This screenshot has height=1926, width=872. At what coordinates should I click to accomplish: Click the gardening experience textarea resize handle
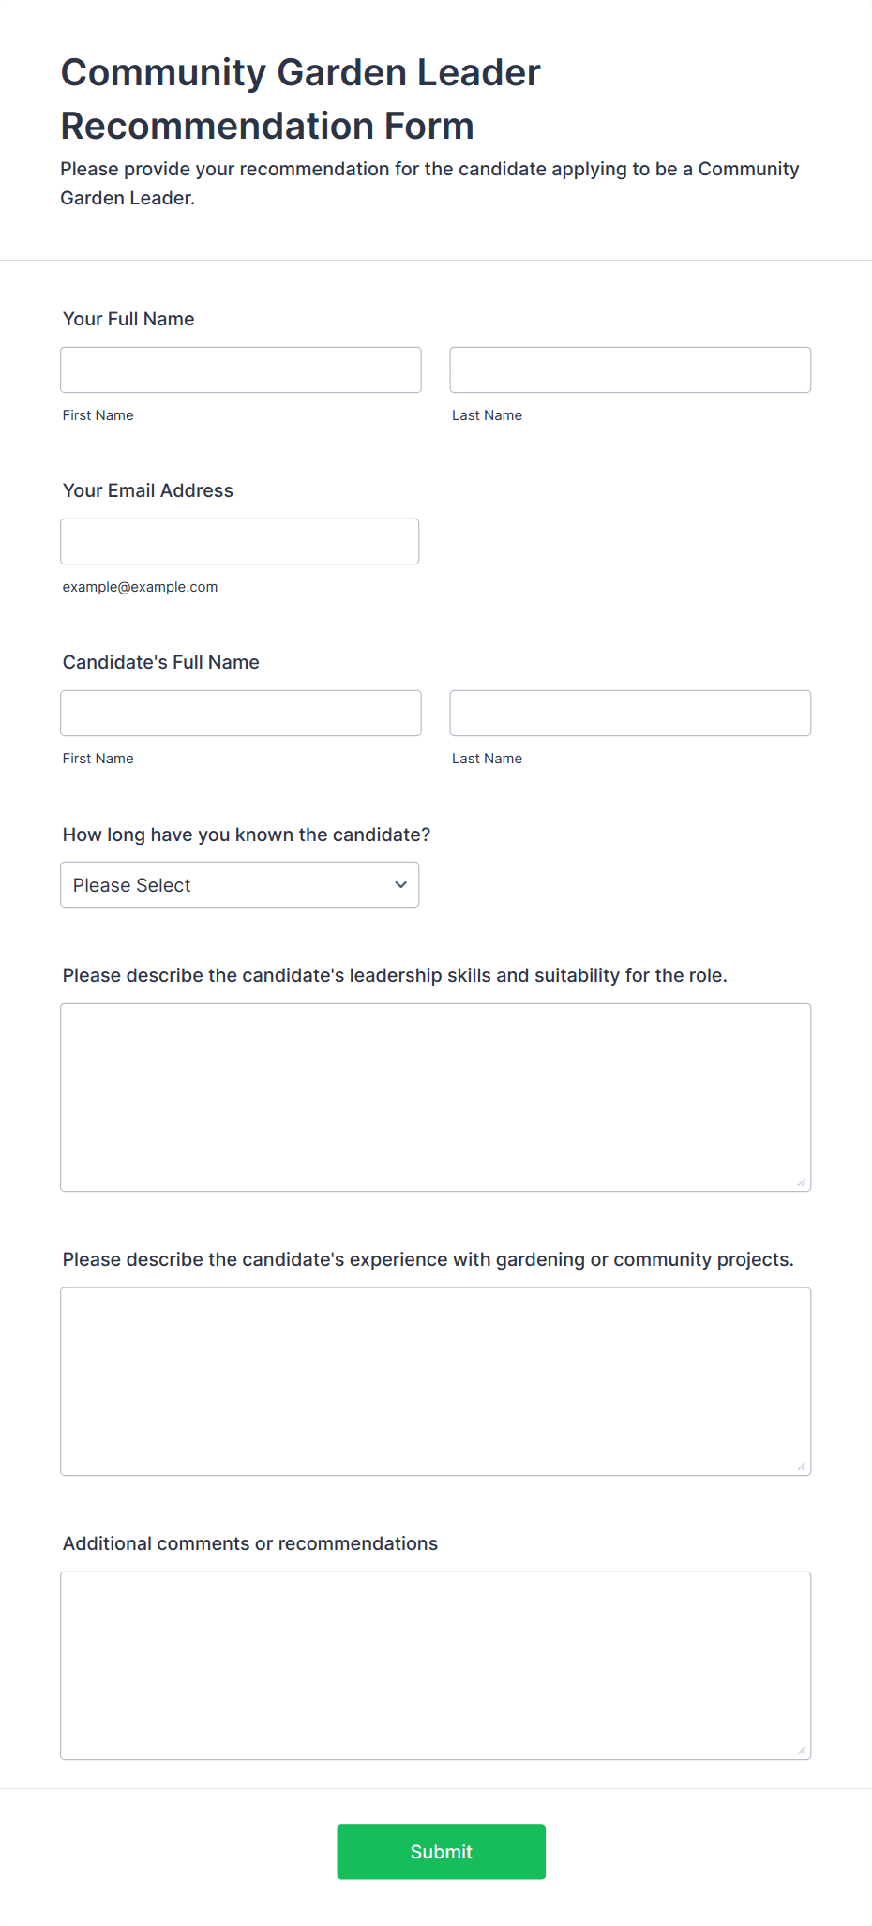point(802,1467)
